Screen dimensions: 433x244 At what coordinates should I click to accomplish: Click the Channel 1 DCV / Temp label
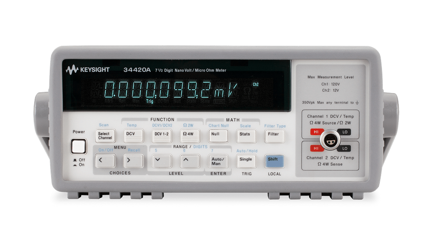tap(330, 116)
